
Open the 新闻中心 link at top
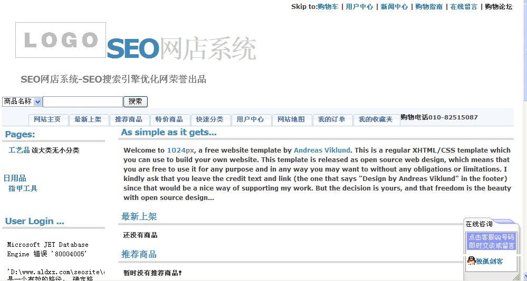pos(394,7)
